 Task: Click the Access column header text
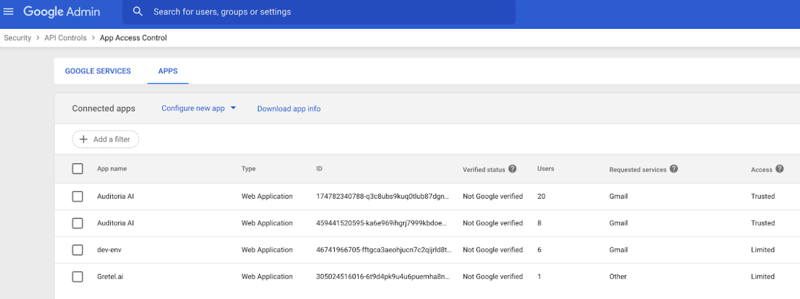[x=761, y=170]
